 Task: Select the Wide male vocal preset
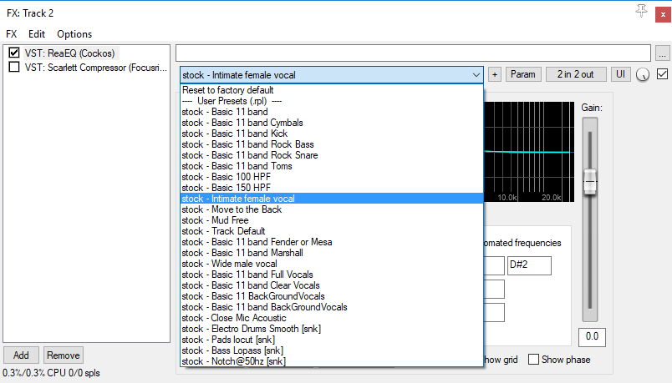(x=332, y=264)
